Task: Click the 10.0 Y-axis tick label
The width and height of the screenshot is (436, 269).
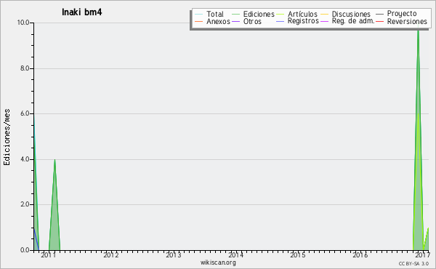Action: point(23,23)
